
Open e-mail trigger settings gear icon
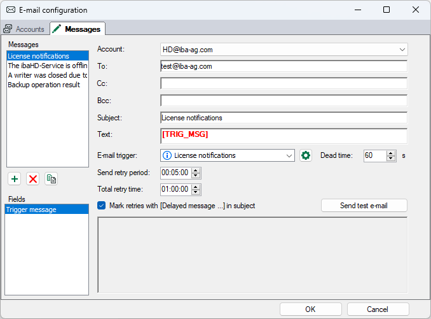[x=306, y=155]
